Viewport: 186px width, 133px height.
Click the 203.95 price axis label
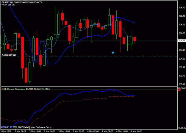(182, 67)
